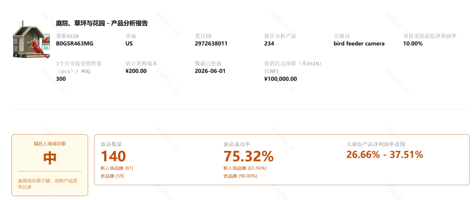The width and height of the screenshot is (476, 200).
Task: Click the margin range 26.66% - 37.51%
Action: click(x=385, y=155)
